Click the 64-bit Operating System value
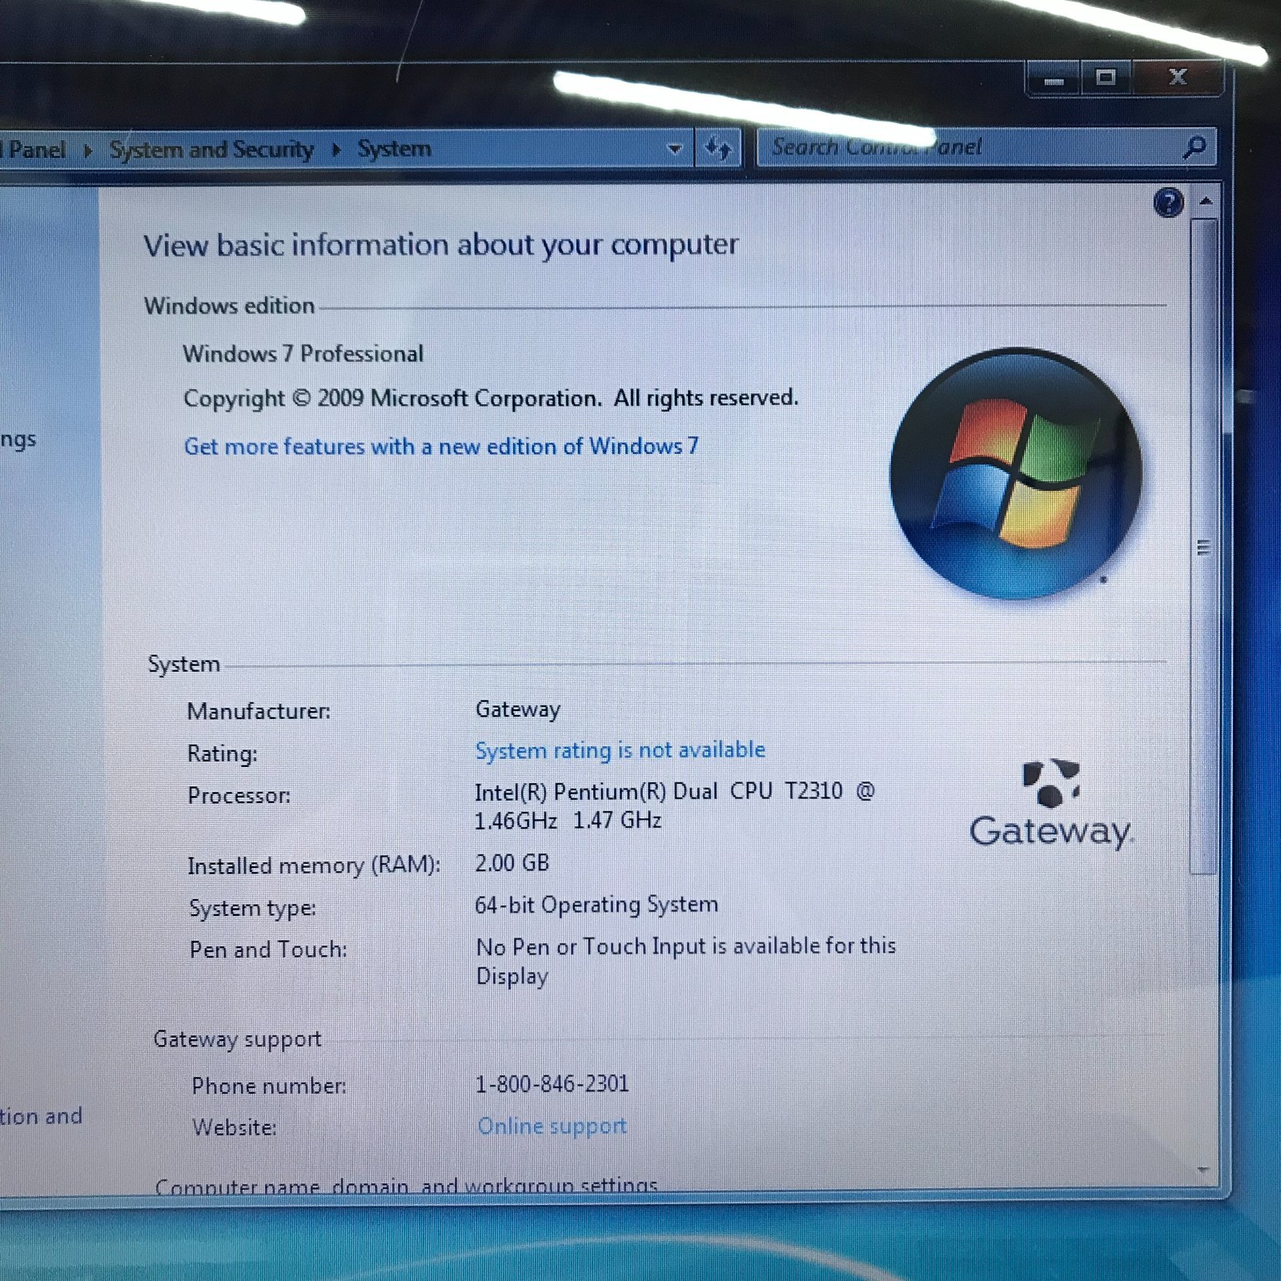The width and height of the screenshot is (1281, 1281). 596,905
